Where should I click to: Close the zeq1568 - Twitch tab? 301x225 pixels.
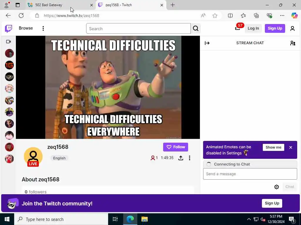[162, 5]
